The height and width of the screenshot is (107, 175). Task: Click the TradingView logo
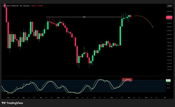[12, 103]
